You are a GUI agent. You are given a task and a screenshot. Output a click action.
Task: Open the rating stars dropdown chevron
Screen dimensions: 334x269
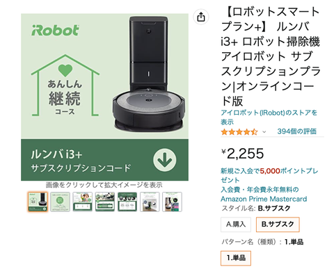(x=264, y=132)
